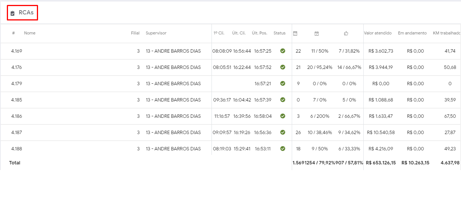Image resolution: width=461 pixels, height=200 pixels.
Task: Click the Filial column header
Action: click(x=135, y=33)
